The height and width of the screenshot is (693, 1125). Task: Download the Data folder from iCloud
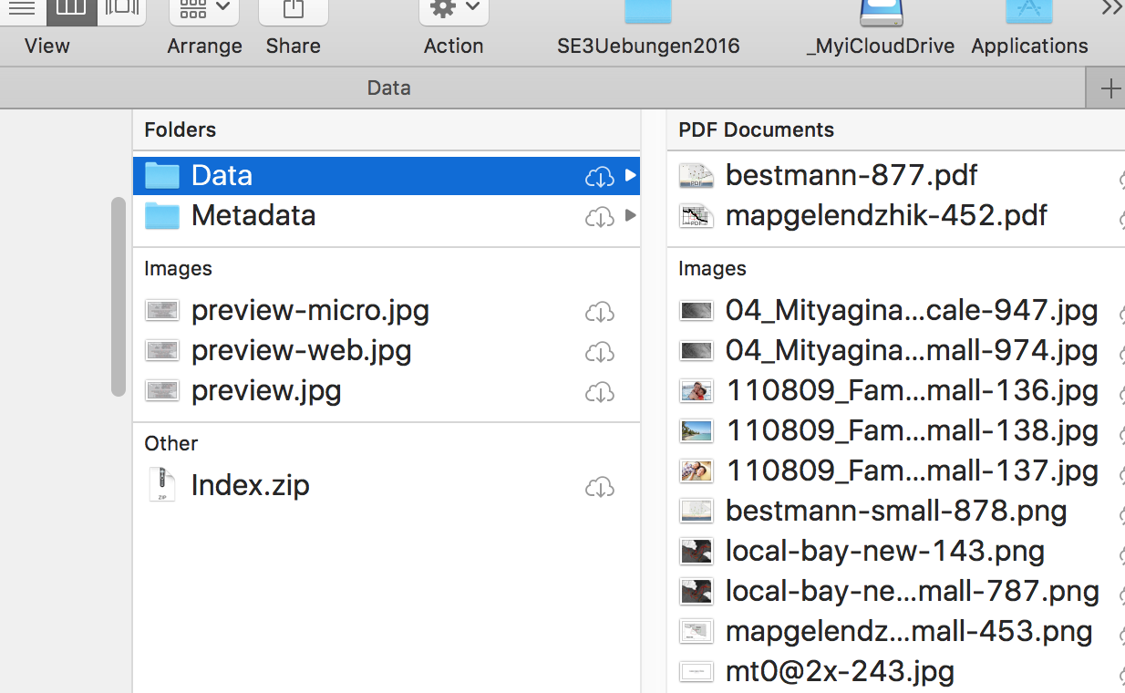tap(599, 177)
